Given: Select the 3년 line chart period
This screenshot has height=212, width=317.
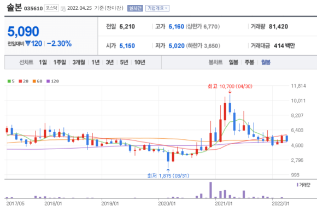Looking at the screenshot, I should point(110,62).
